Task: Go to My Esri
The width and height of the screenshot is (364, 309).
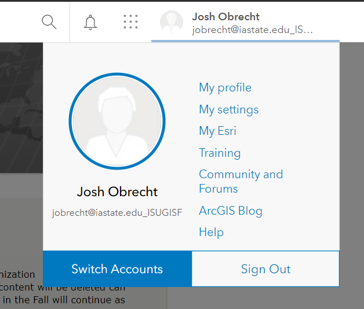Action: (x=217, y=131)
